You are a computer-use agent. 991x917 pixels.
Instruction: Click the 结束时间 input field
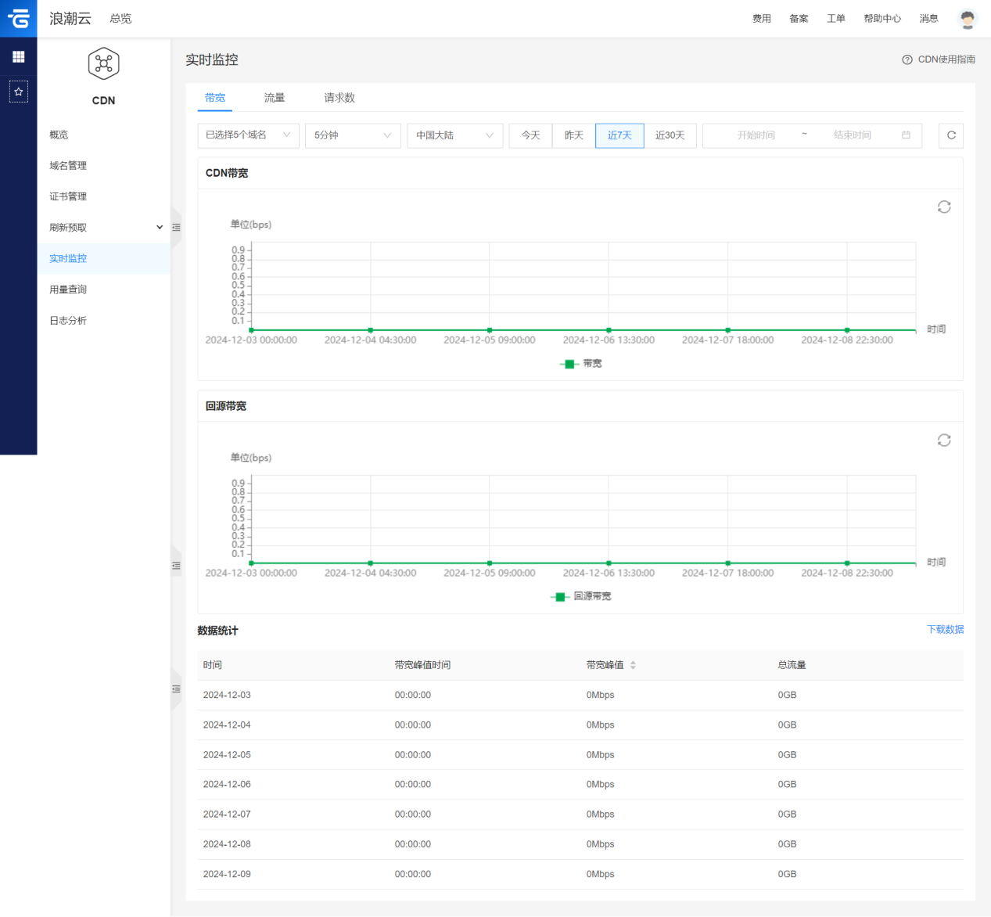[x=852, y=135]
